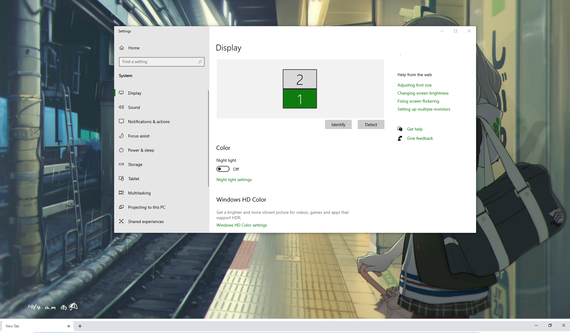Select Tablet in the System list
This screenshot has width=570, height=333.
pyautogui.click(x=161, y=179)
